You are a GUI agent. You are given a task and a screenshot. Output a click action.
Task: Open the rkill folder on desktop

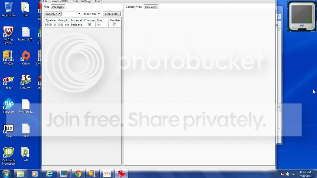tap(26, 10)
